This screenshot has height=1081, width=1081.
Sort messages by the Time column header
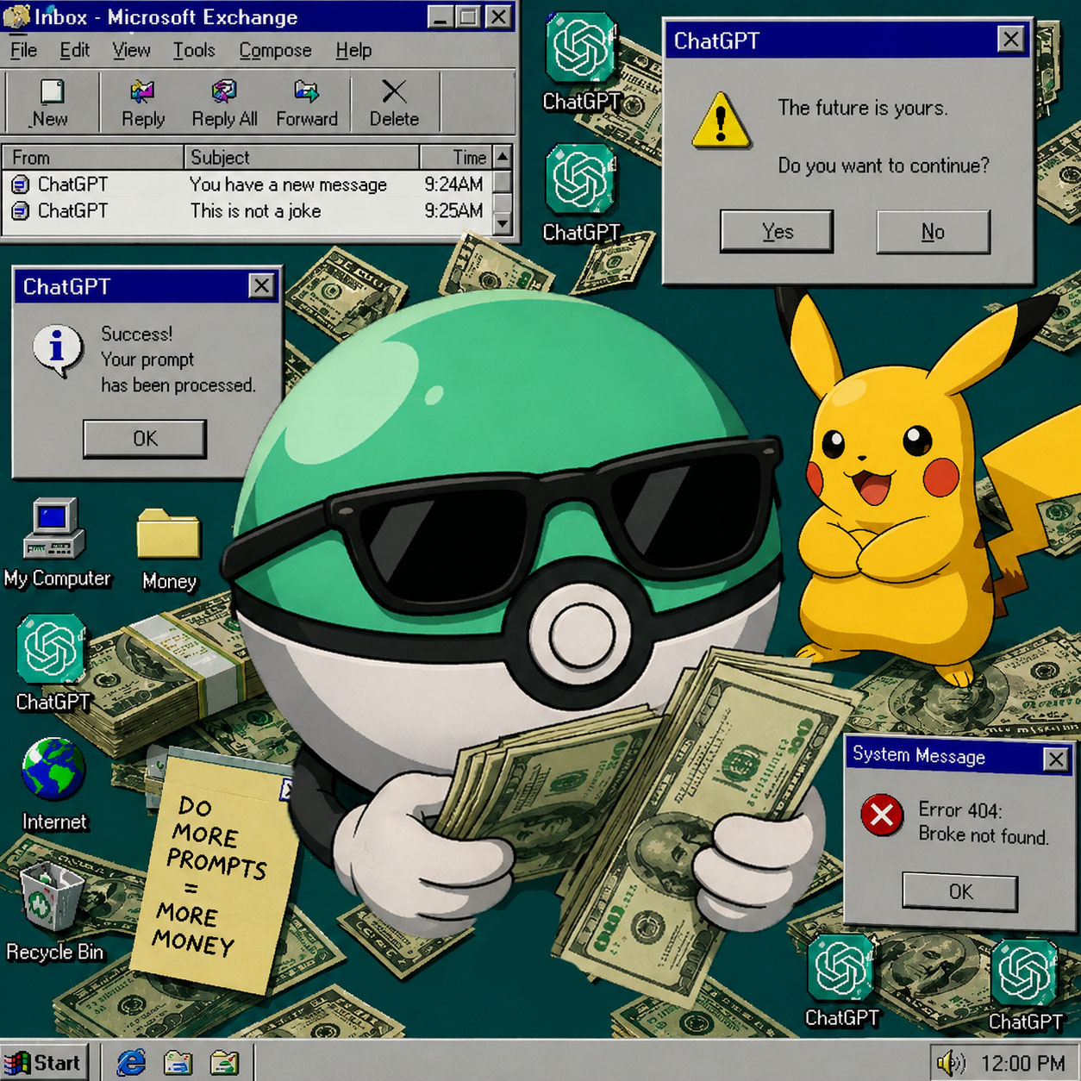456,157
